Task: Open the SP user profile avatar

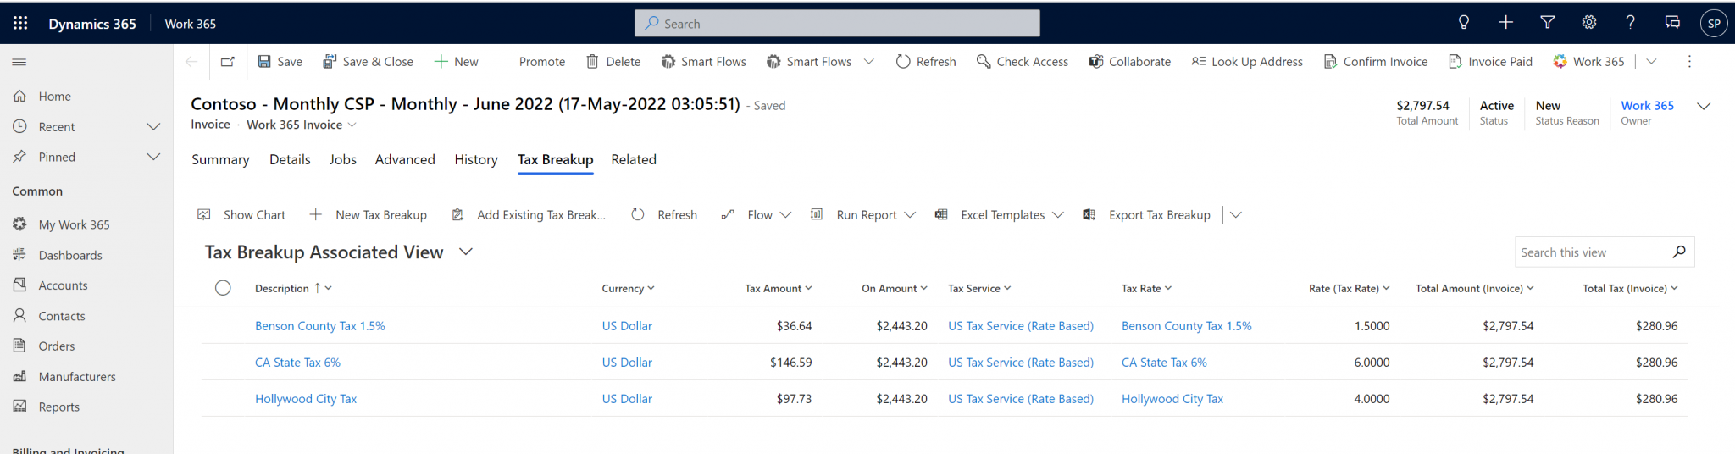Action: point(1714,23)
